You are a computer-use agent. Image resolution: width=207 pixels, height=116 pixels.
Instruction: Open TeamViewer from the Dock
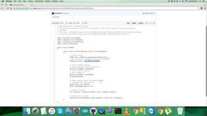pos(151,111)
